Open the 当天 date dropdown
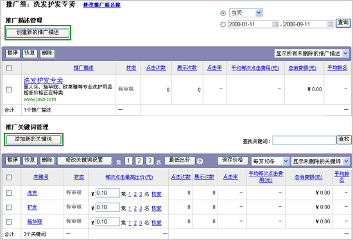The image size is (353, 240). pos(246,13)
